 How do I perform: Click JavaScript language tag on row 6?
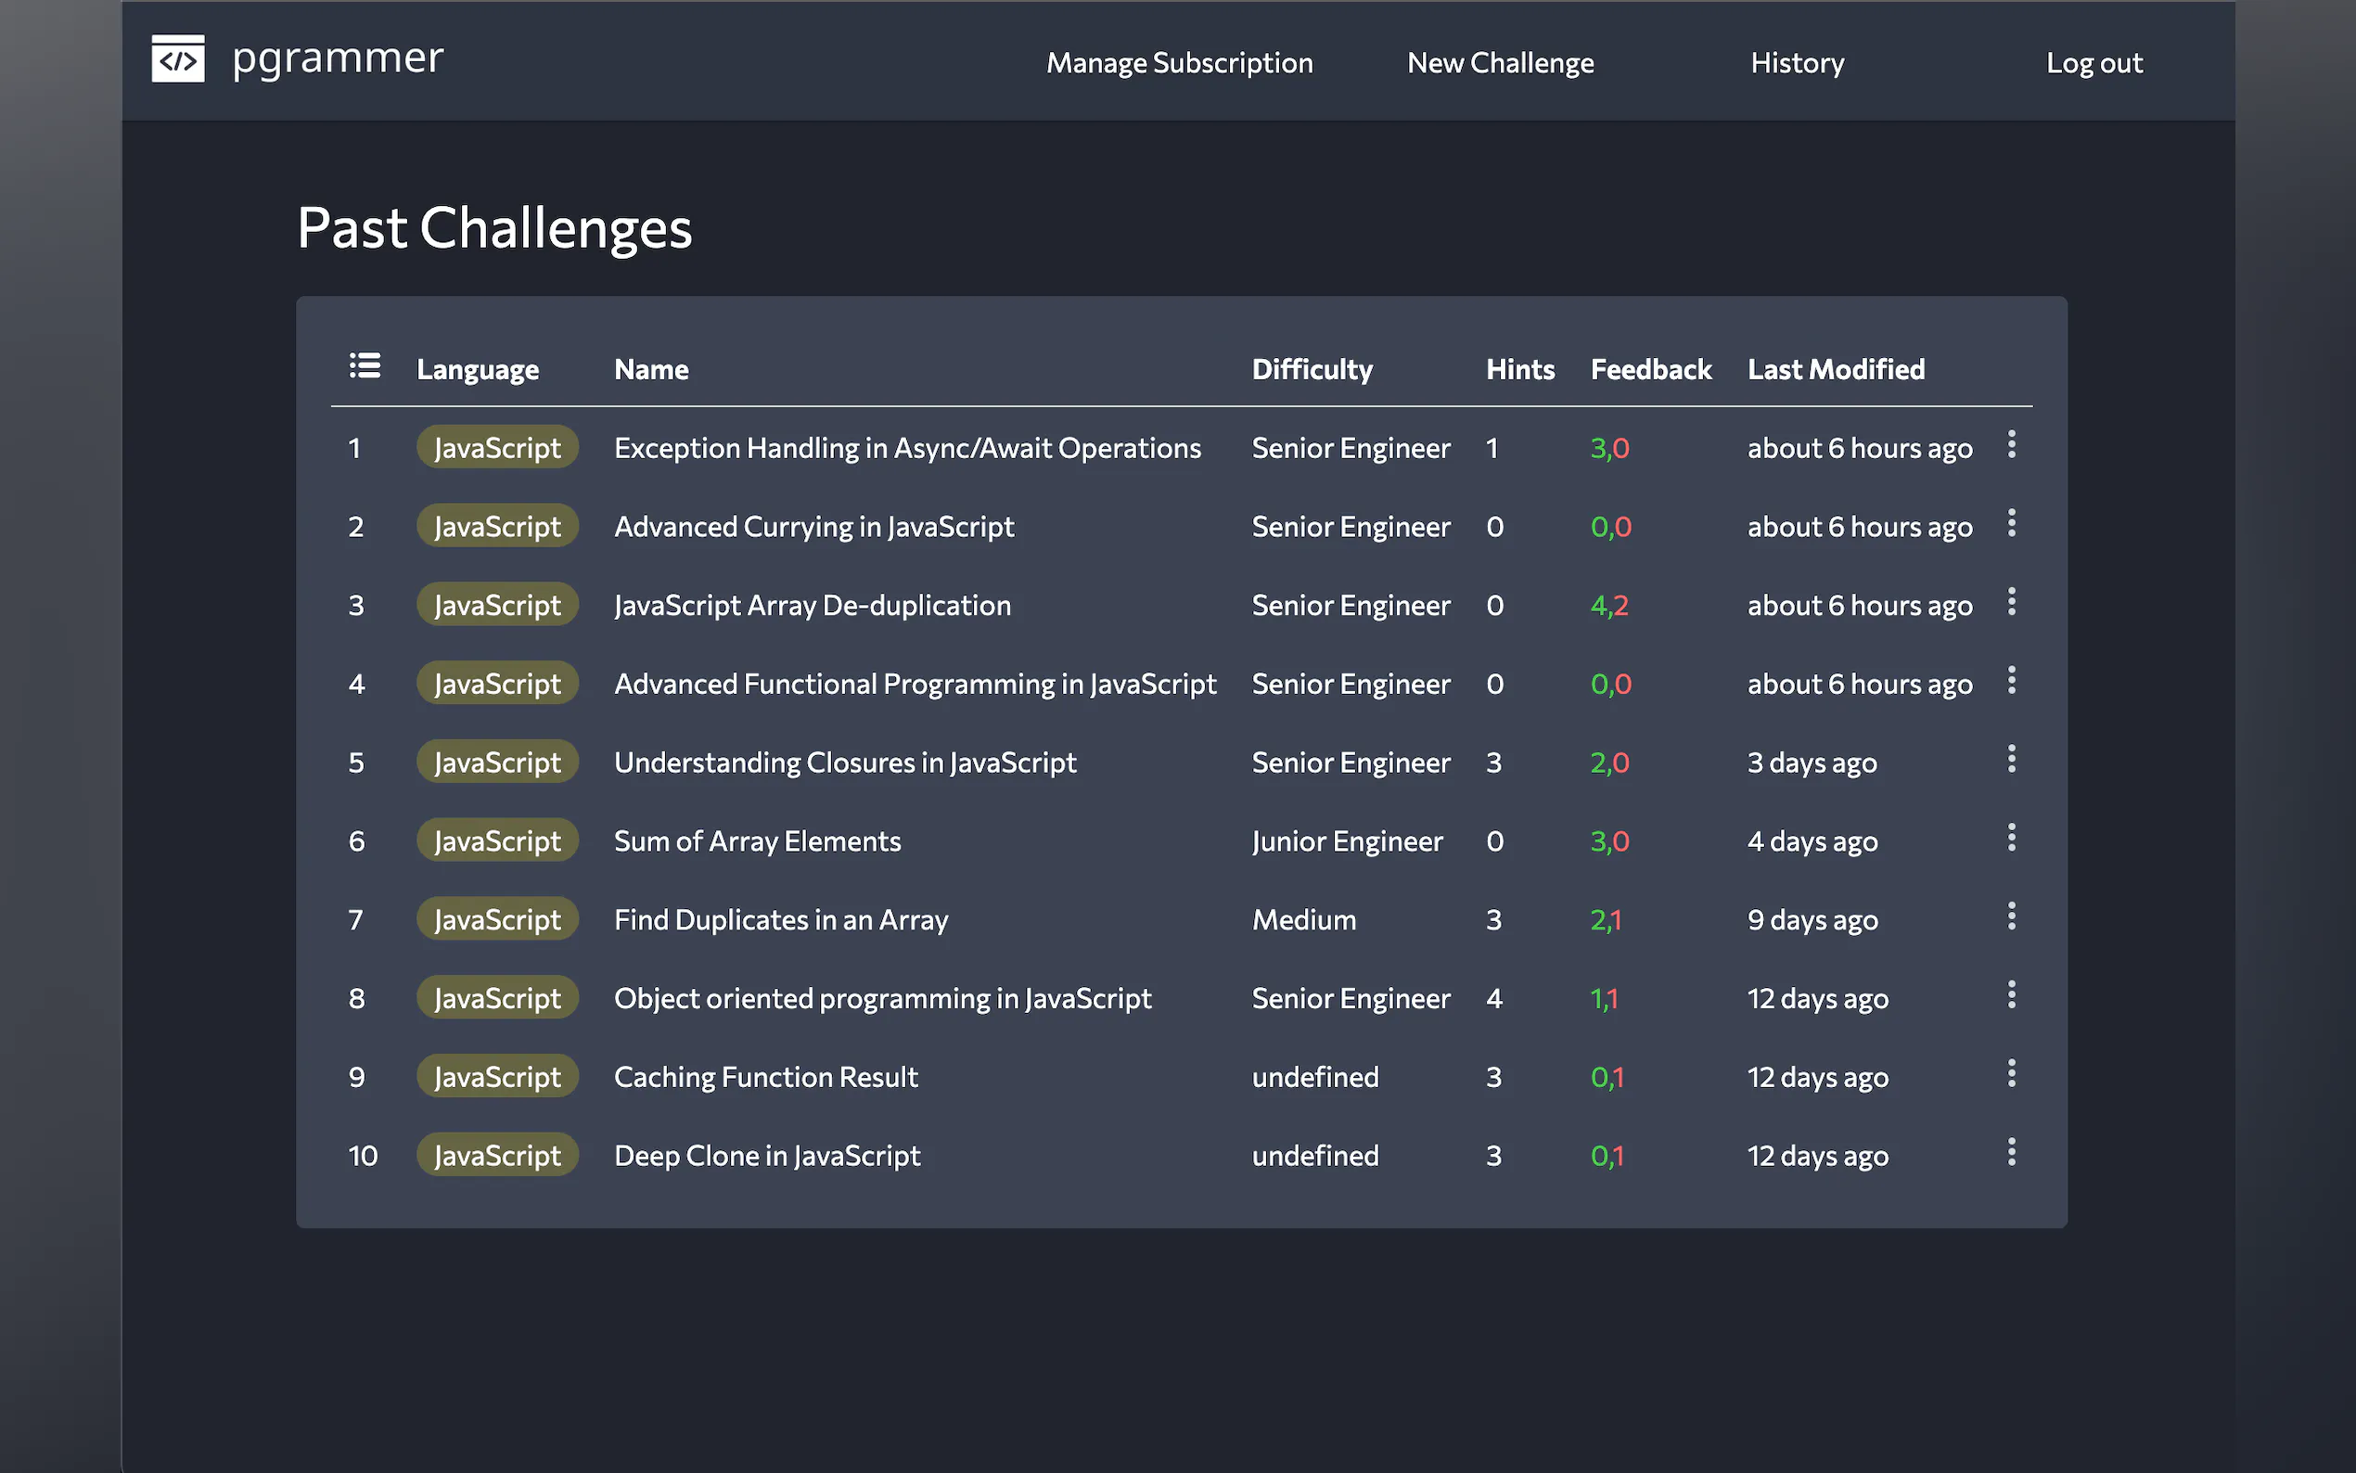(x=497, y=840)
